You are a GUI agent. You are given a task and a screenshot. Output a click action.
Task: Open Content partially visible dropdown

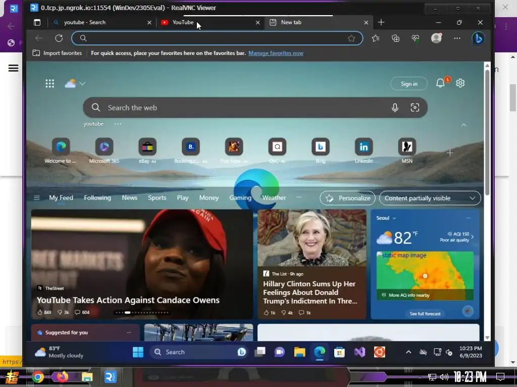430,198
